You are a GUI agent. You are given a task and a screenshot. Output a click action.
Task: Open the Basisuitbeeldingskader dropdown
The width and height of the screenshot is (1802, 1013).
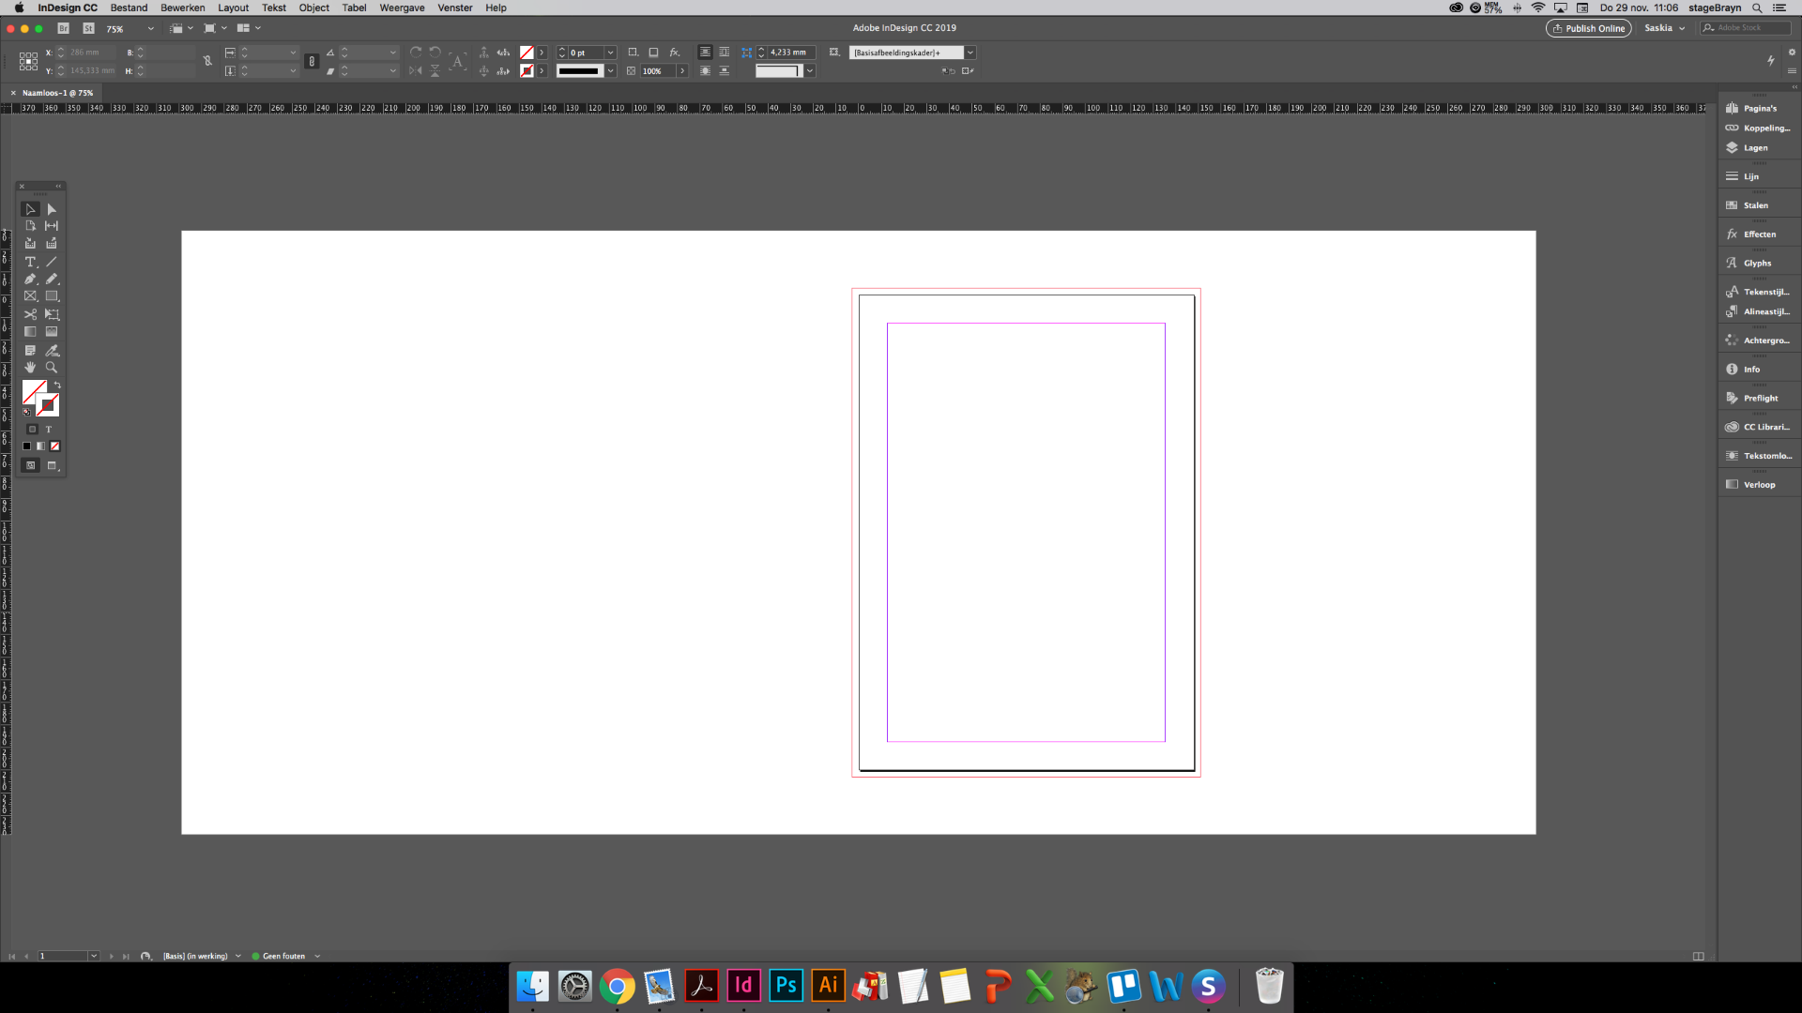click(970, 52)
